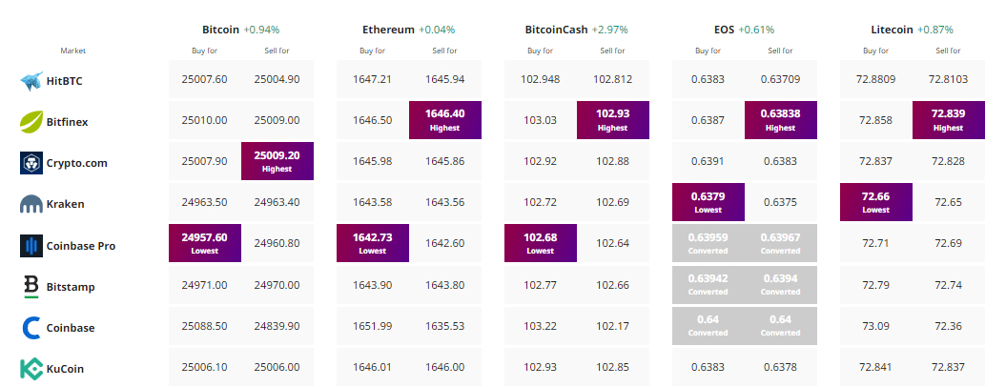Open the Crypto.com lion logo icon
The width and height of the screenshot is (1006, 387).
coord(31,163)
